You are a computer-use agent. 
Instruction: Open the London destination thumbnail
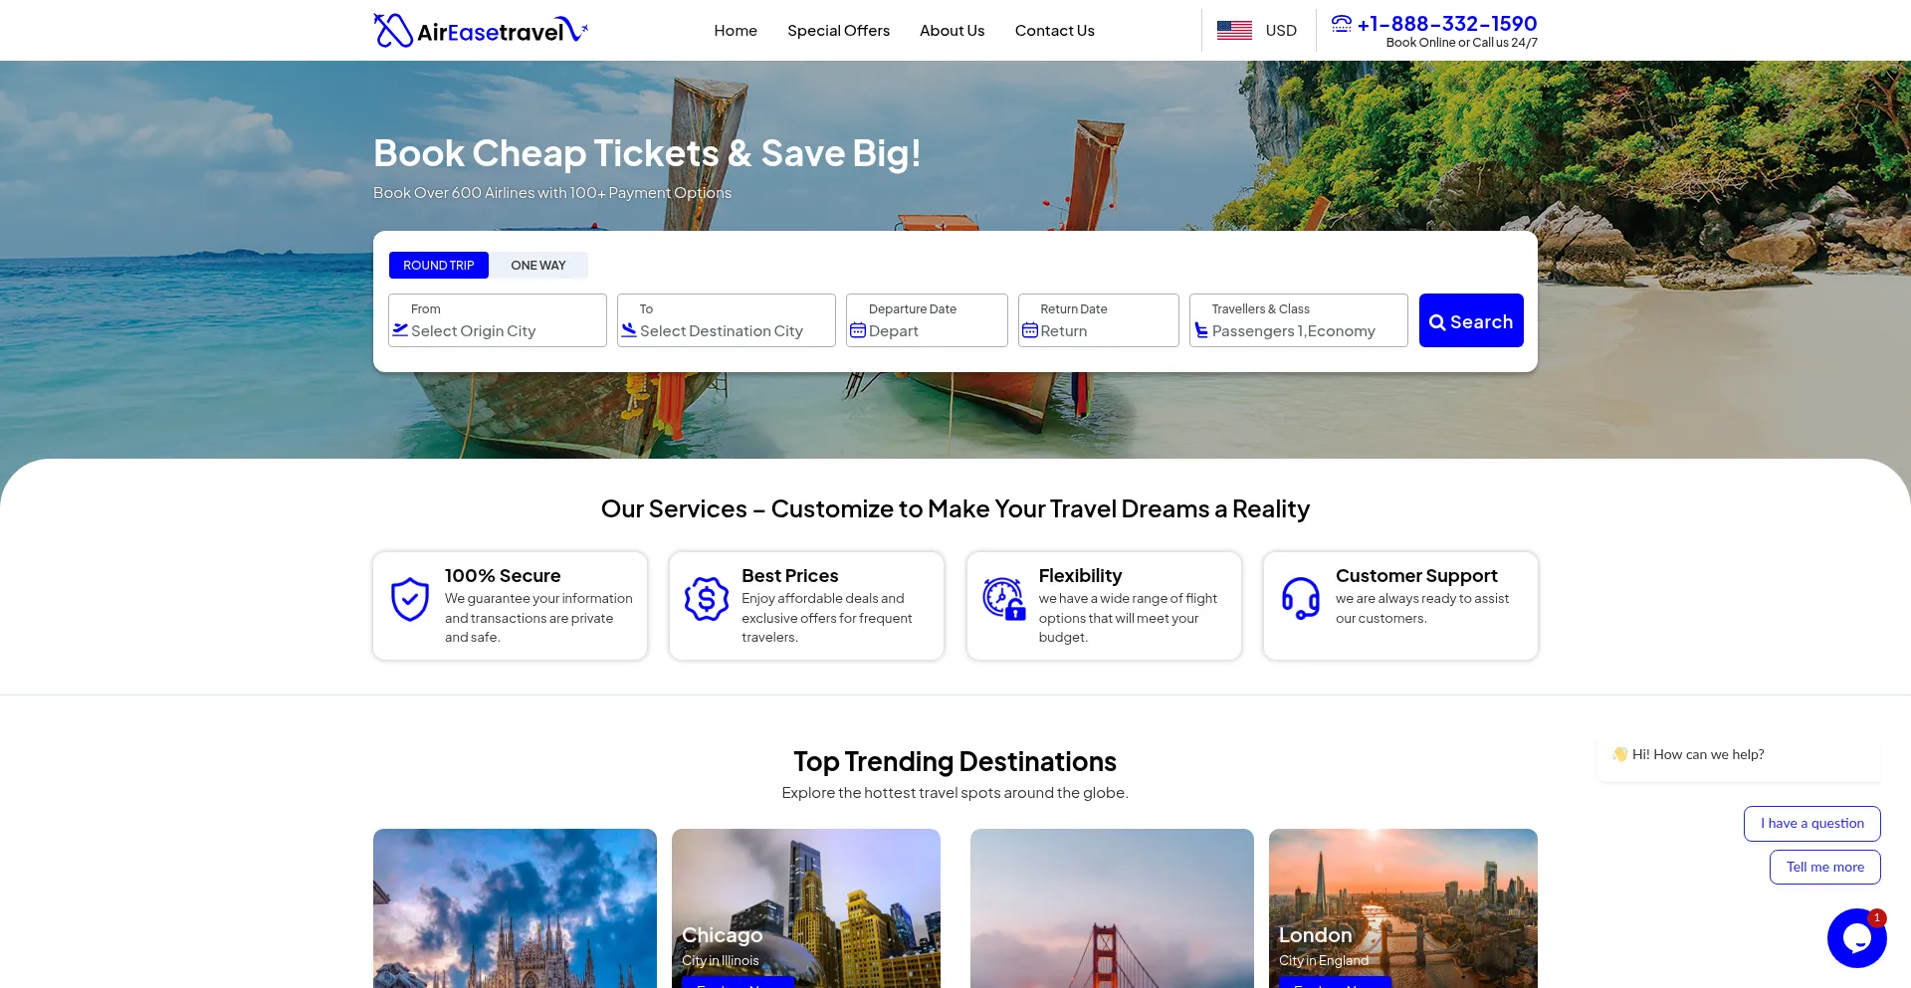(1402, 905)
